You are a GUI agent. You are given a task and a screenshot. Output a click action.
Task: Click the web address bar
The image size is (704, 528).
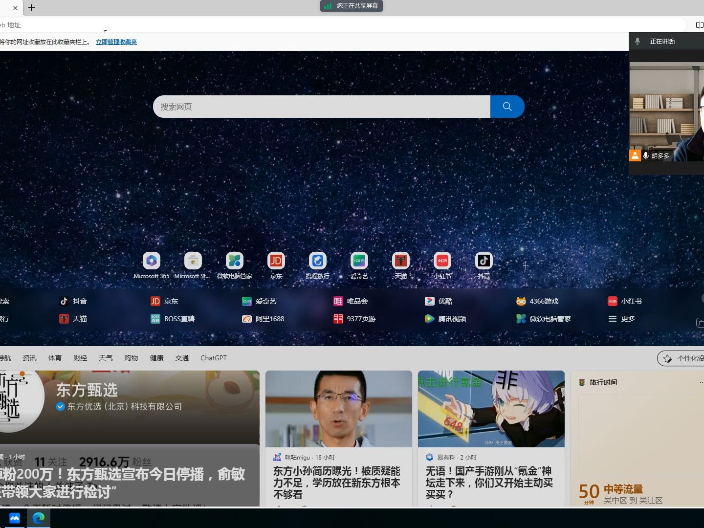(342, 25)
